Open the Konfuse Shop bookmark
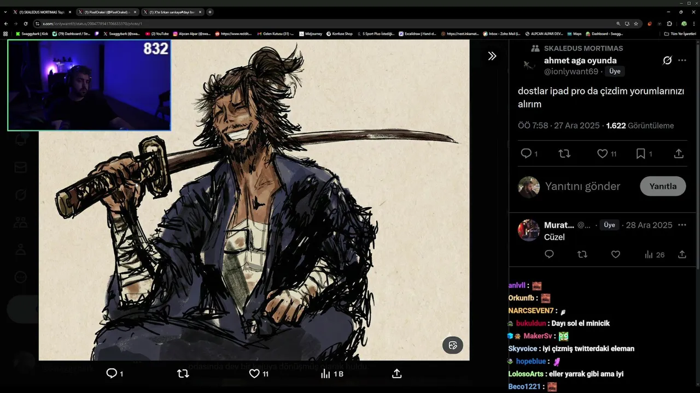 click(x=340, y=34)
